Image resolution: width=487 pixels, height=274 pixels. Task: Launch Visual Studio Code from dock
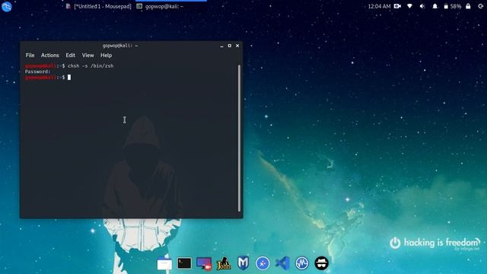[282, 263]
